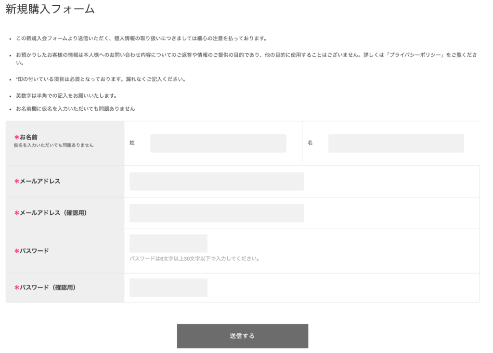Click the 新規購入フォーム page heading

(x=48, y=8)
